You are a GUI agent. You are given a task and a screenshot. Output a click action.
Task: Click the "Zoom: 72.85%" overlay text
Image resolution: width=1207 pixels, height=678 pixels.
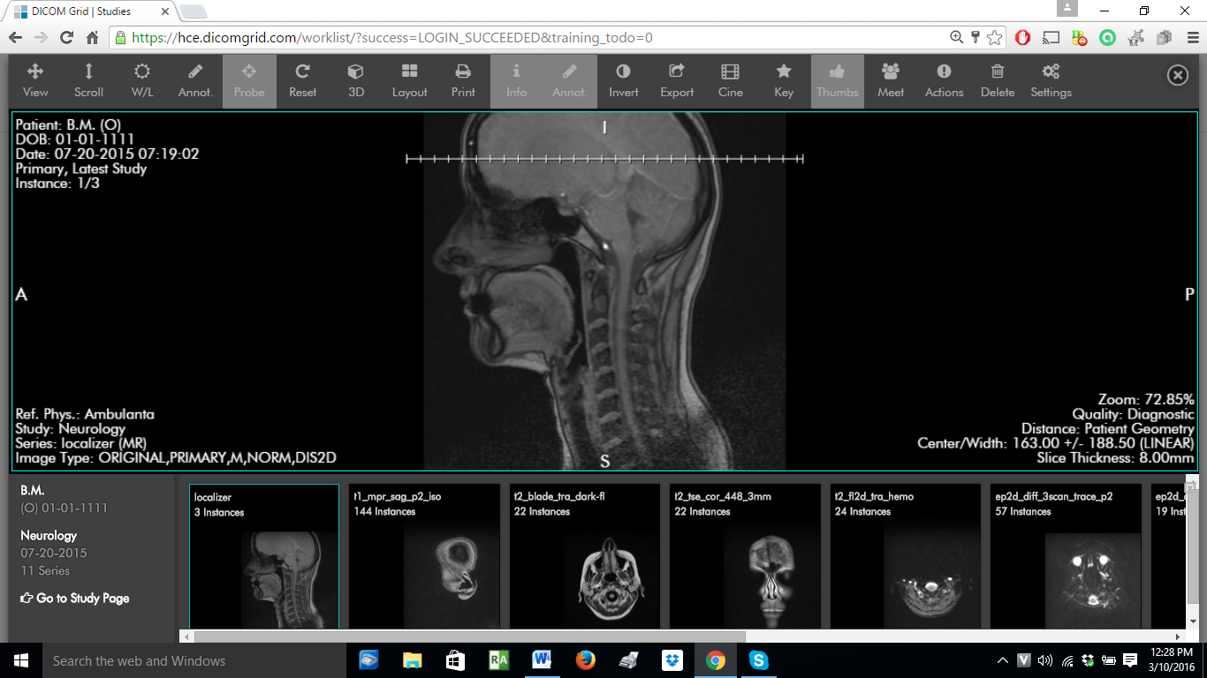[x=1146, y=400]
